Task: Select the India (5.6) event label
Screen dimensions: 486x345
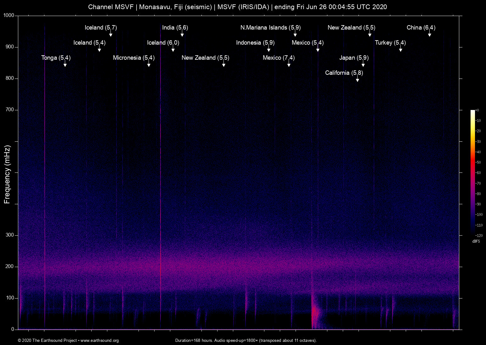Action: [x=175, y=28]
